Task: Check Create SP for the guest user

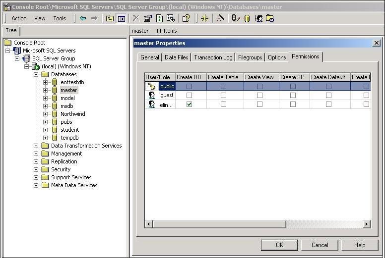Action: pyautogui.click(x=293, y=95)
